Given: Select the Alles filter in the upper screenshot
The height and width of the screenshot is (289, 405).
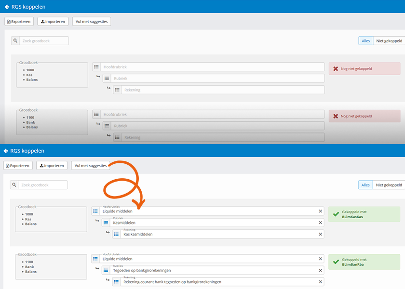Looking at the screenshot, I should point(366,41).
